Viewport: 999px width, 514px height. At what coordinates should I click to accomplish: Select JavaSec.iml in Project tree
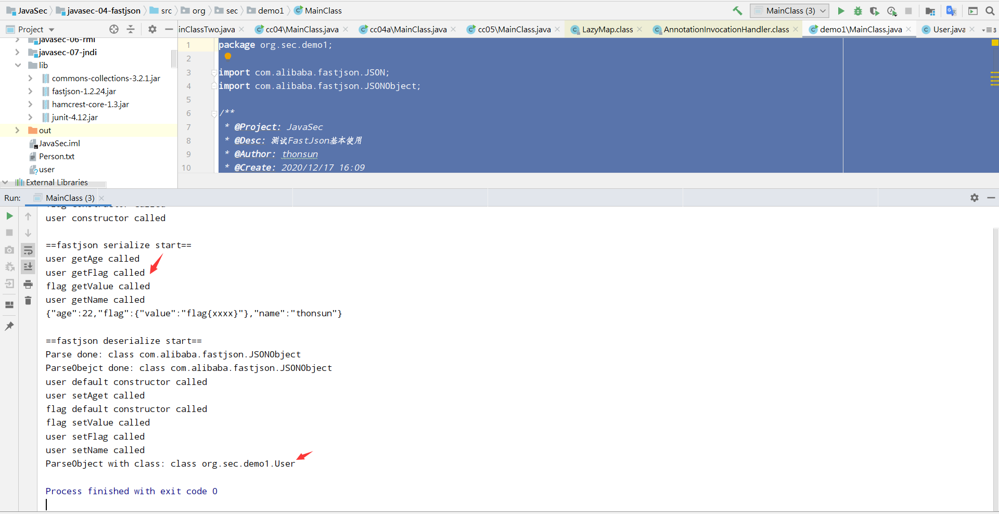coord(59,143)
